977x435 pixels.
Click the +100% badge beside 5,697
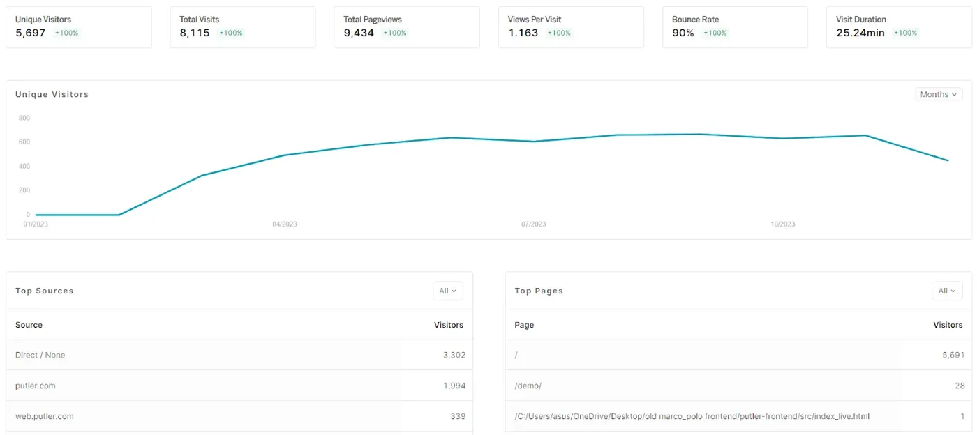point(67,33)
